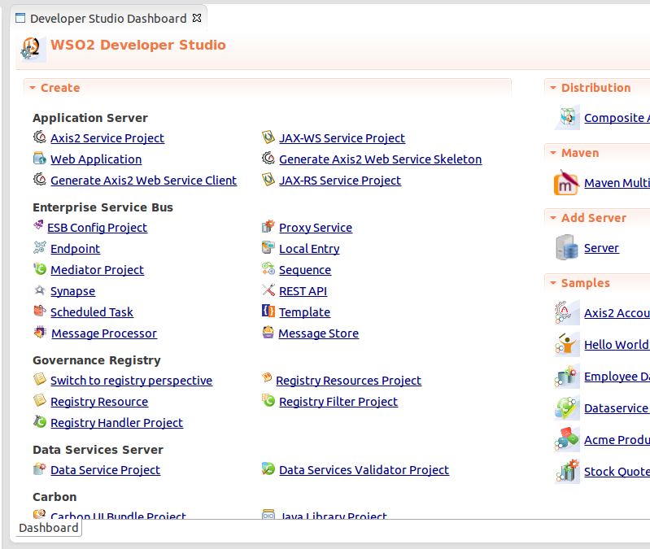Viewport: 650px width, 549px height.
Task: Open the Maven Multi Module link
Action: 617,183
